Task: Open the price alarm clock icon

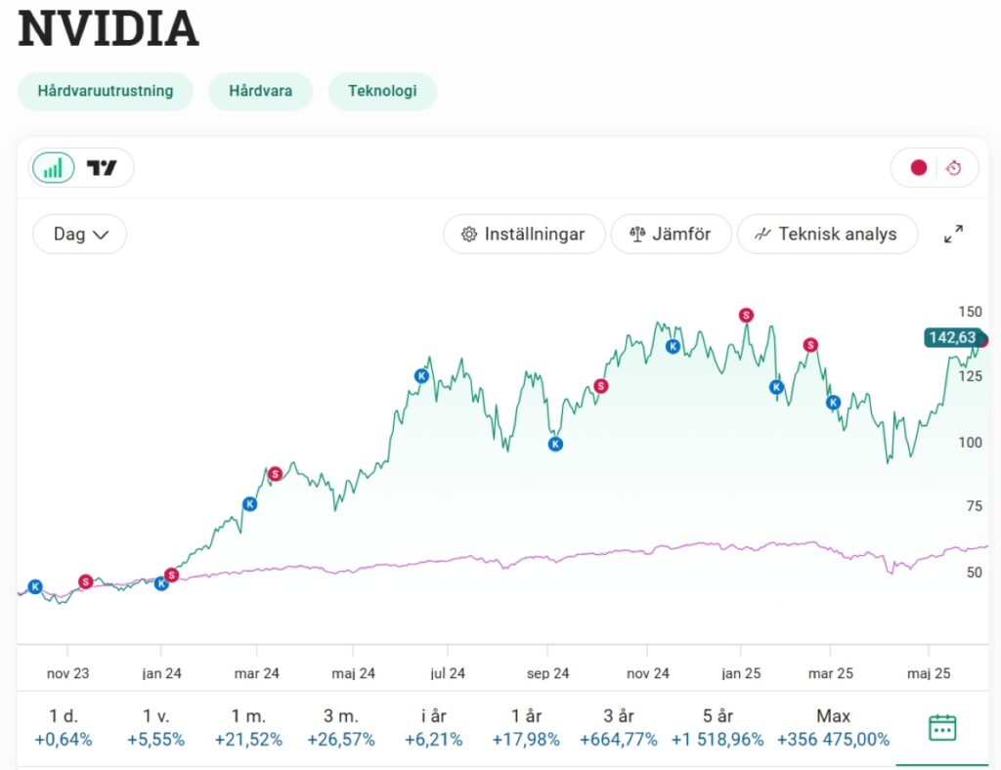Action: click(x=953, y=168)
